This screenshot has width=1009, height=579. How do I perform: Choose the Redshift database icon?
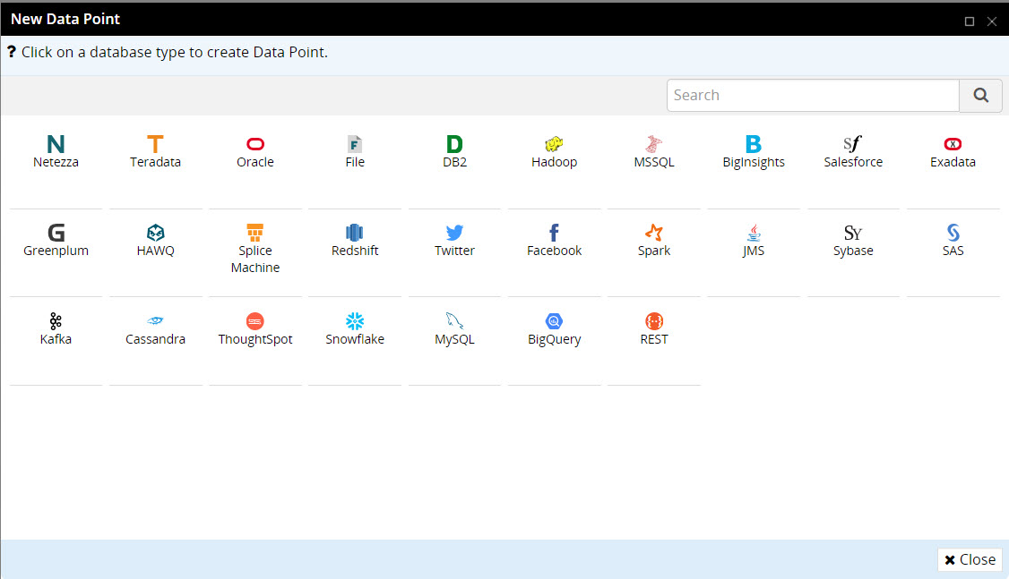[355, 234]
